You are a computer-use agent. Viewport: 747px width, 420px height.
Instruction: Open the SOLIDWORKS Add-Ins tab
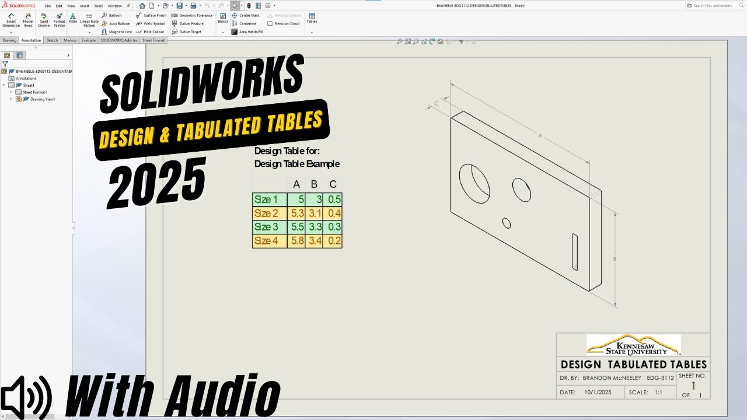tap(119, 40)
